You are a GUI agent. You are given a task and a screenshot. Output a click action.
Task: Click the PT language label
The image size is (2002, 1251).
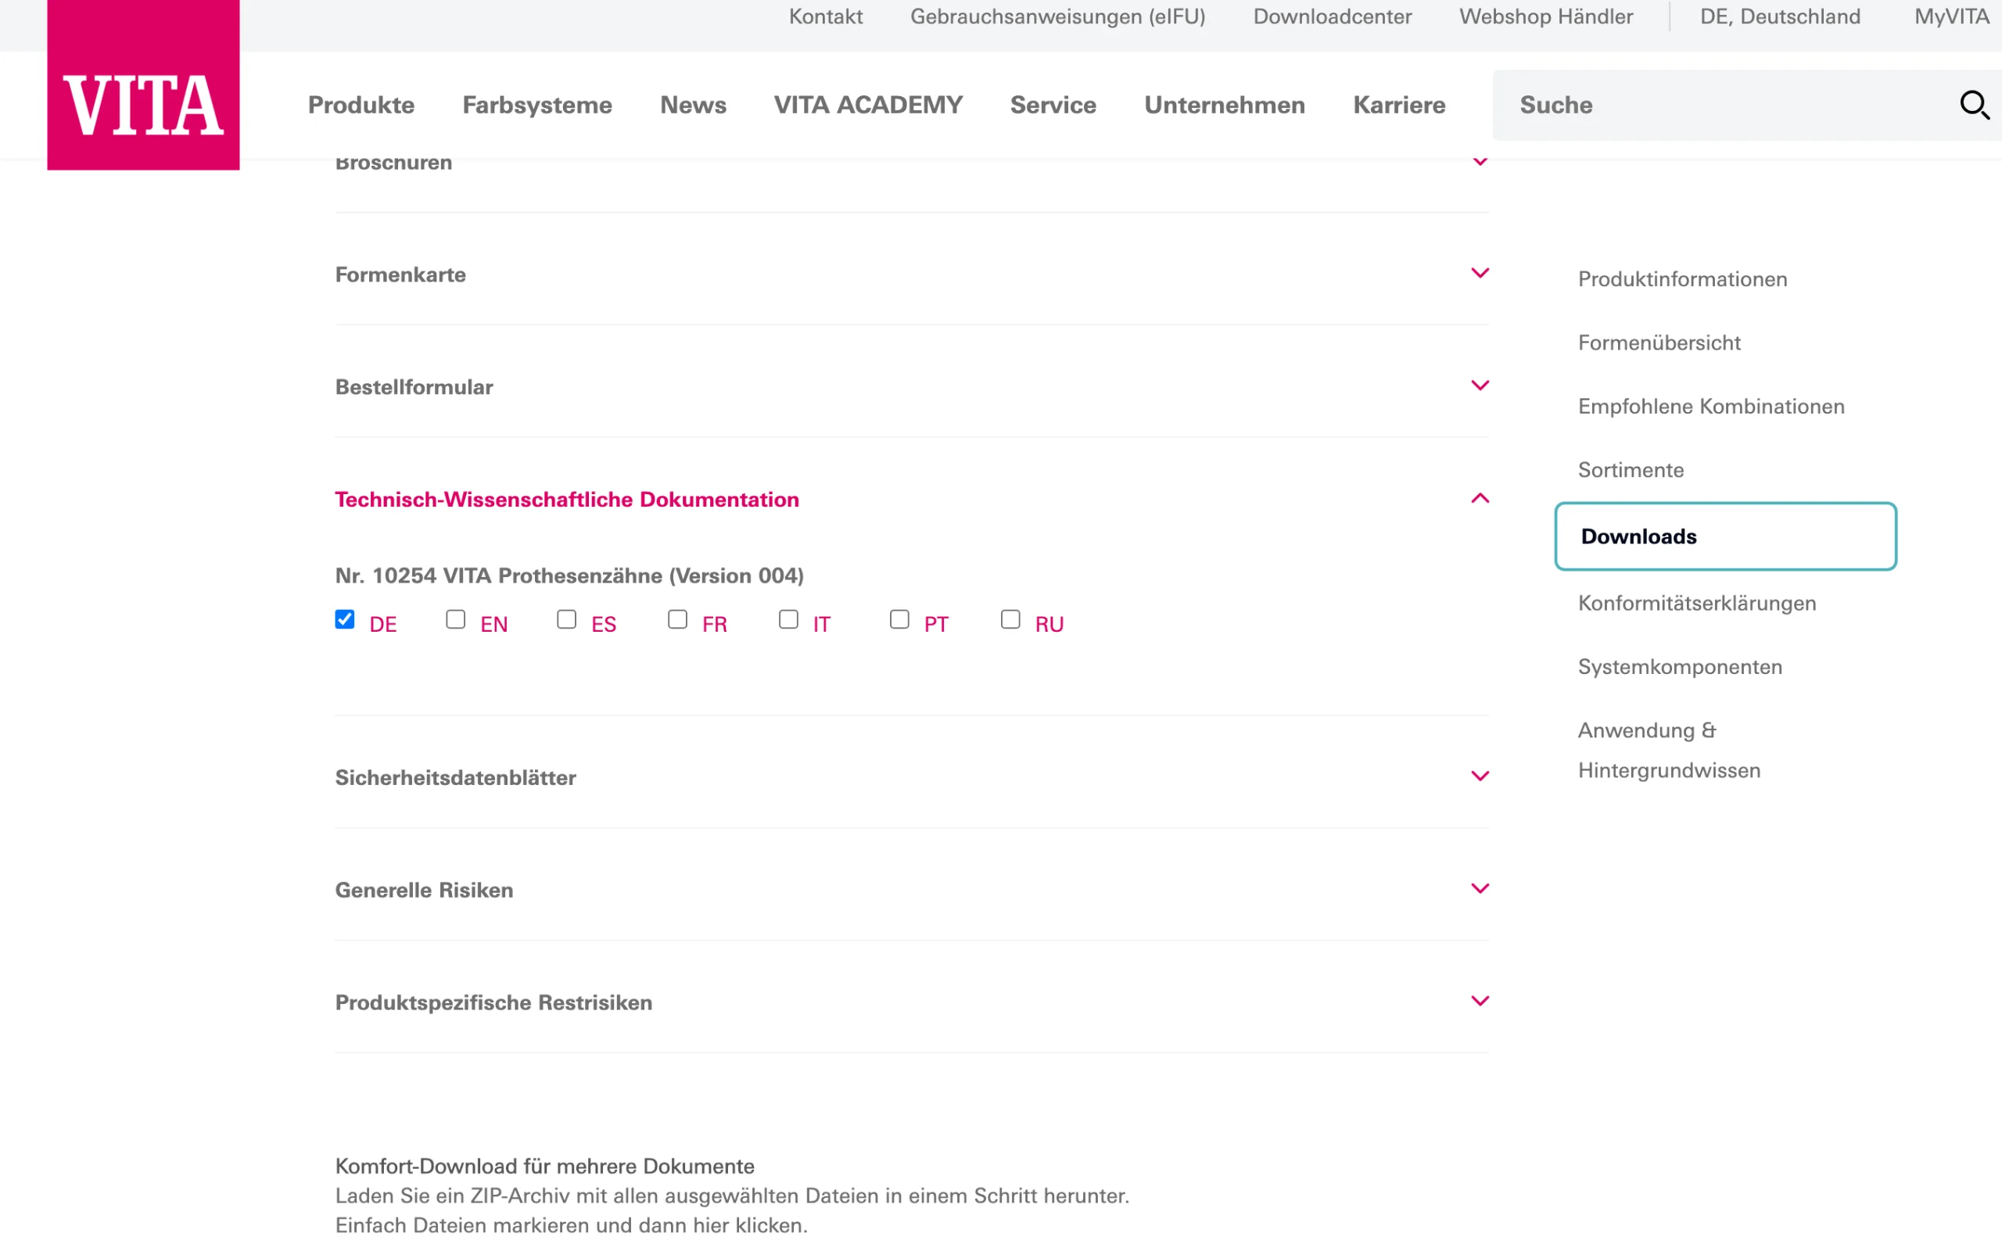click(936, 625)
